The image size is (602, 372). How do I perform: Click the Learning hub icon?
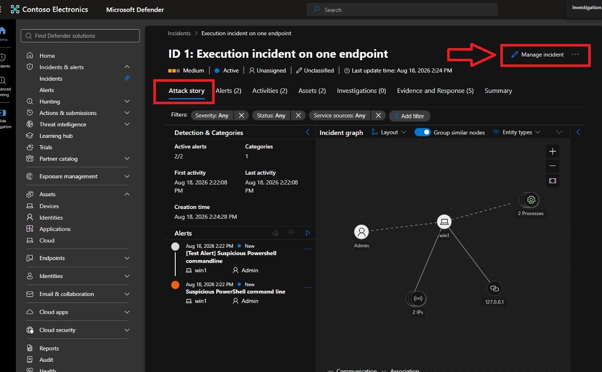coord(30,136)
